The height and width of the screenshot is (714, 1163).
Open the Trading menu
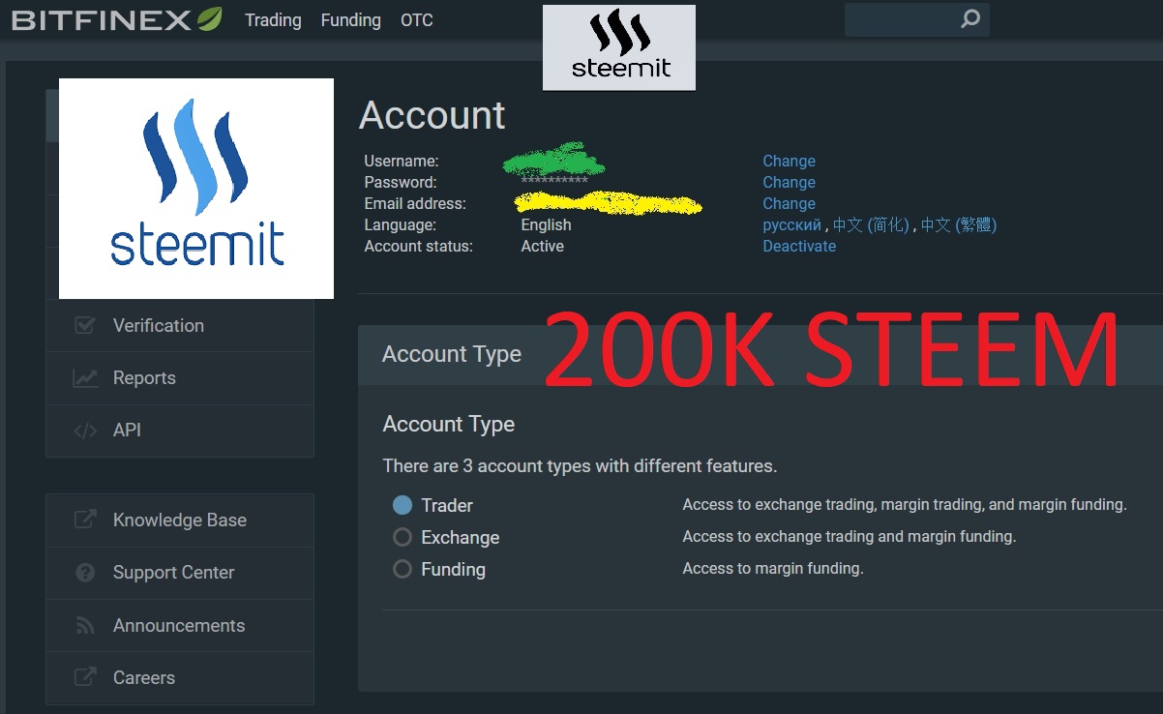pyautogui.click(x=273, y=19)
